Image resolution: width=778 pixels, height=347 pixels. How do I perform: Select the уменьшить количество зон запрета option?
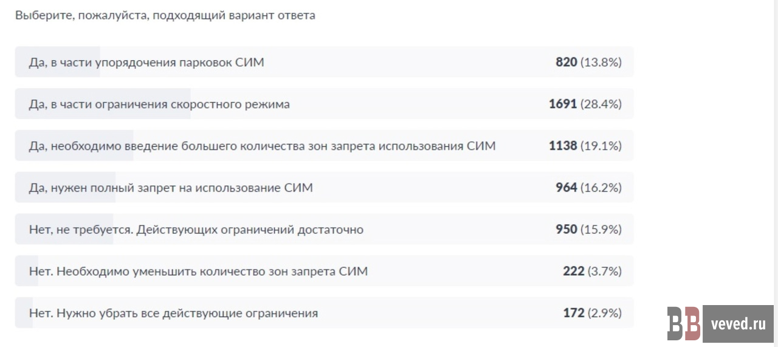coord(198,272)
